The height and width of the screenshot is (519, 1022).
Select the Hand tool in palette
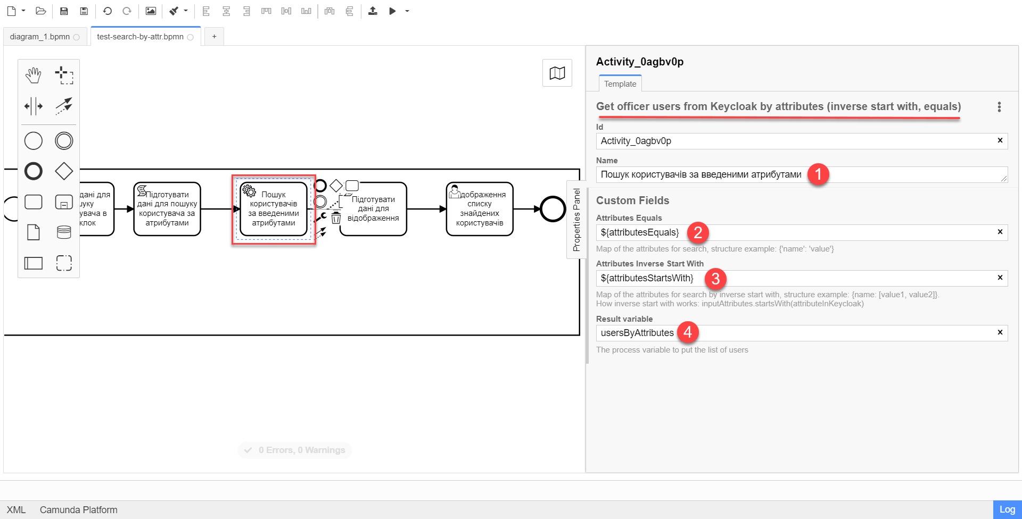[33, 76]
